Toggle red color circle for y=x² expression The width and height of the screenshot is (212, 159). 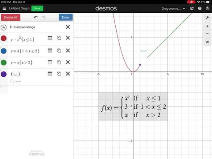4,38
